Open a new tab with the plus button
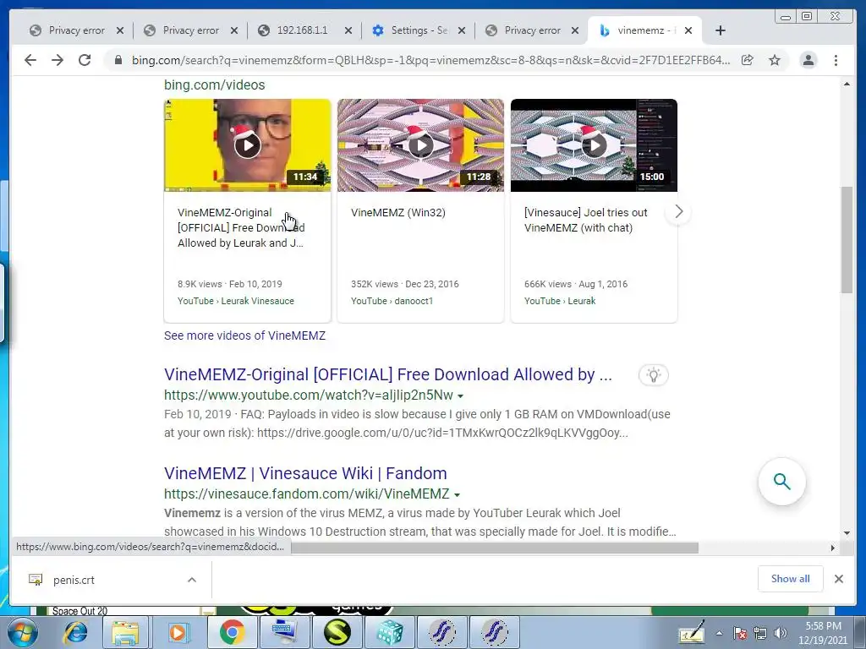Viewport: 866px width, 649px height. coord(721,30)
